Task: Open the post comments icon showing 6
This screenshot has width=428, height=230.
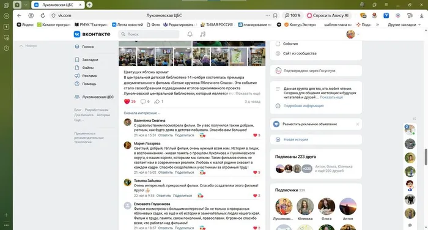Action: click(x=143, y=102)
